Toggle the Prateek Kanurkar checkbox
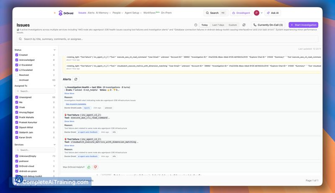Image resolution: width=335 pixels, height=193 pixels. point(17,122)
